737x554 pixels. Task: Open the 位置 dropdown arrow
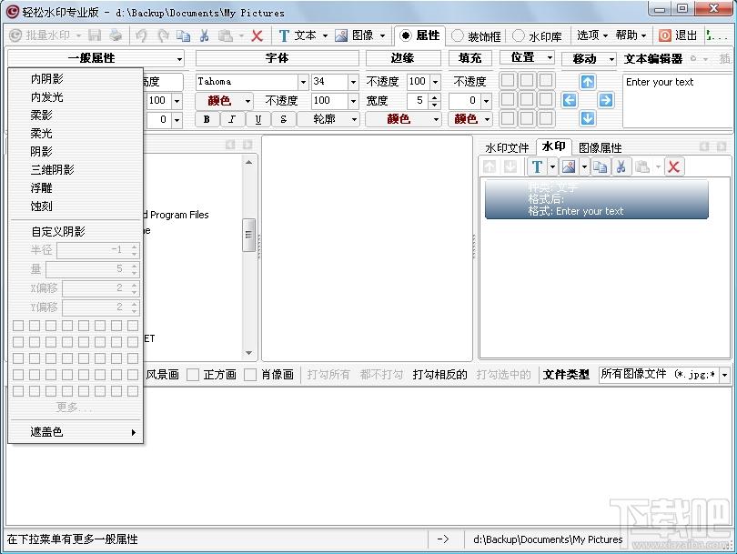point(550,58)
